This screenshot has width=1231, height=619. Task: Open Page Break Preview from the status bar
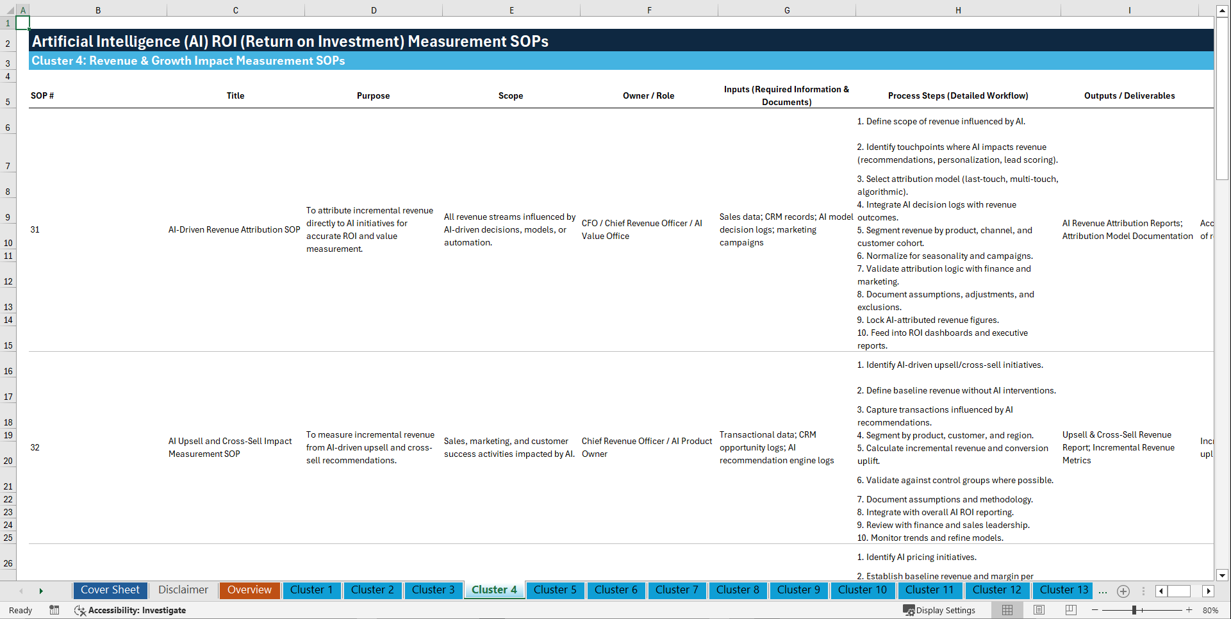coord(1071,610)
